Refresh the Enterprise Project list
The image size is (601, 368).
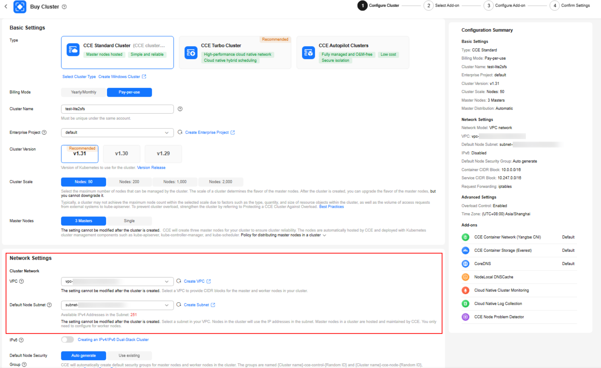pyautogui.click(x=180, y=132)
